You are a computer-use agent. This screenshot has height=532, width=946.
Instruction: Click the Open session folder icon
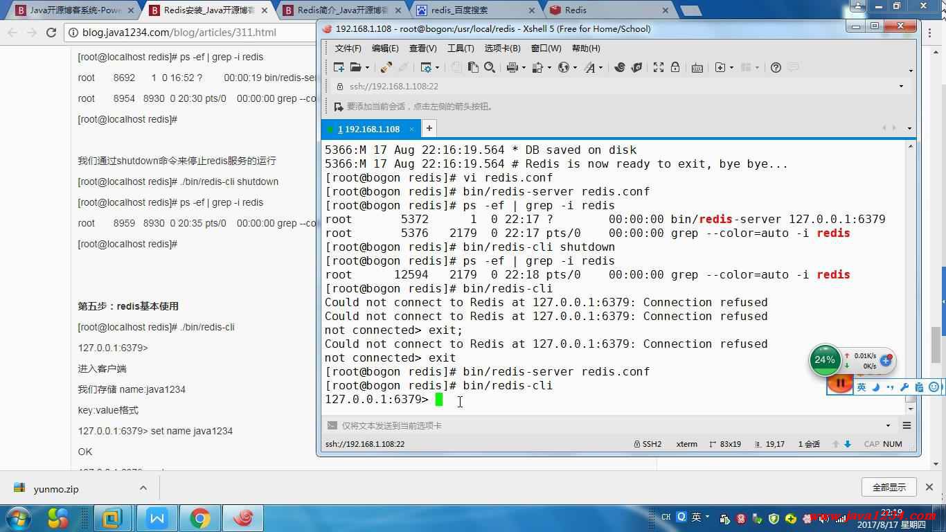click(355, 67)
